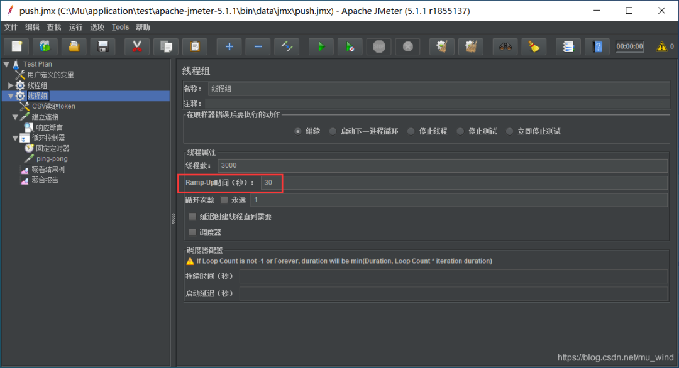679x368 pixels.
Task: Select the 响应断言 assertion node
Action: click(x=50, y=127)
